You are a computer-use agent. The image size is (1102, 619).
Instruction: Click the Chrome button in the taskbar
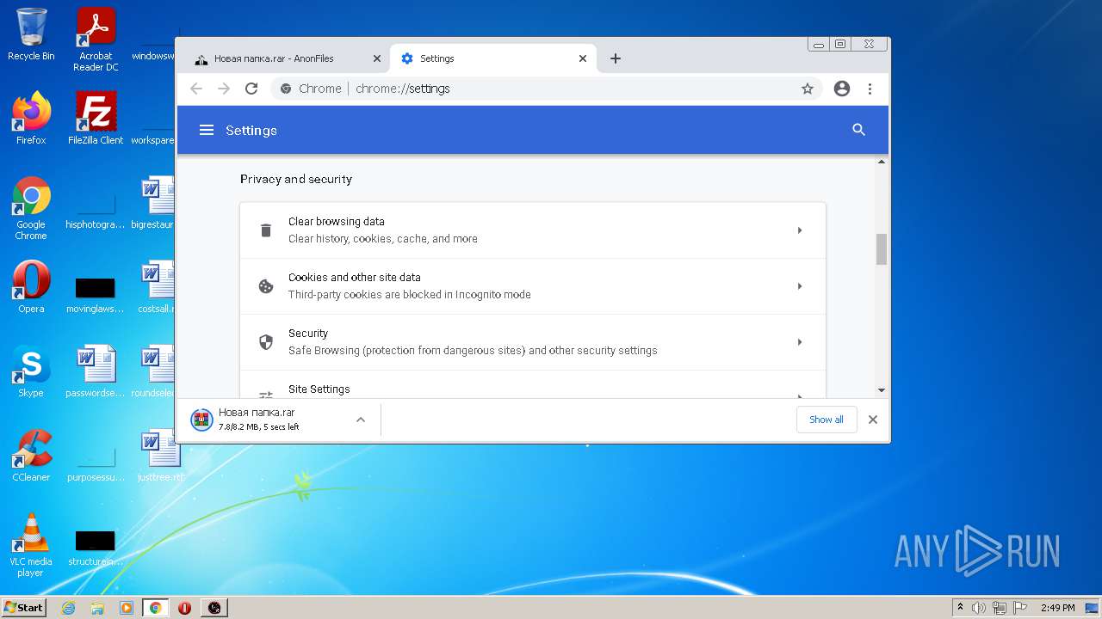point(155,608)
